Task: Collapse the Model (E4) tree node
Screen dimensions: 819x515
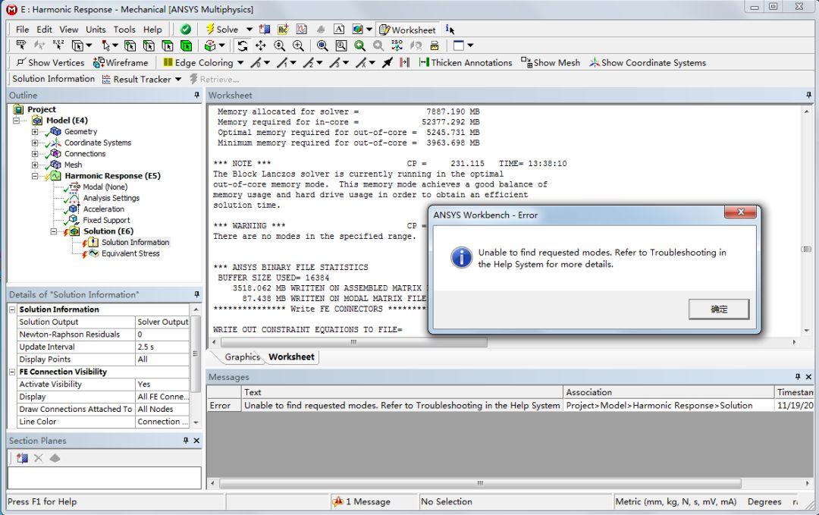Action: click(x=16, y=121)
